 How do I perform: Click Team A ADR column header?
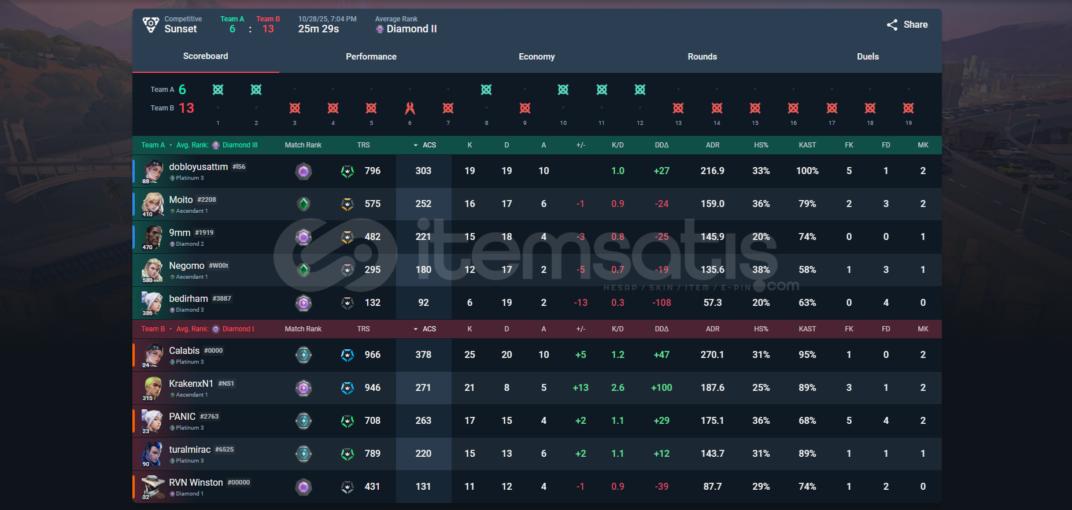coord(712,145)
